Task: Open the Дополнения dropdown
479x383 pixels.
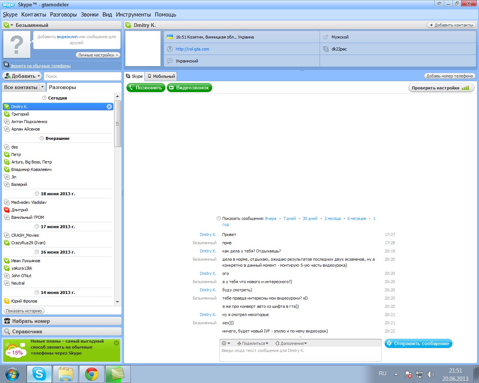Action: pos(291,343)
